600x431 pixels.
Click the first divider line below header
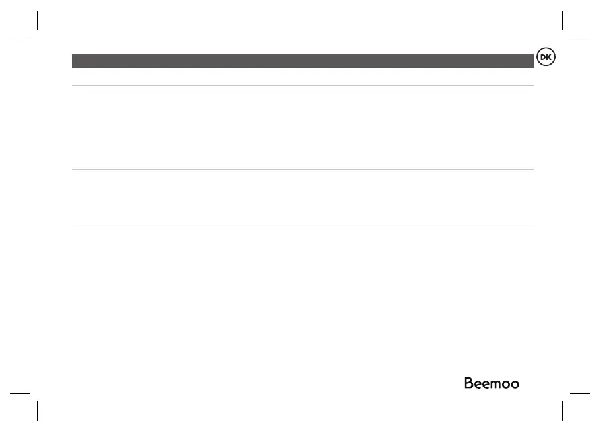[x=302, y=85]
